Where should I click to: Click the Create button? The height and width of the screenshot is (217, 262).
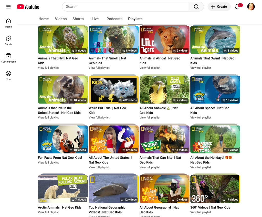tap(219, 7)
